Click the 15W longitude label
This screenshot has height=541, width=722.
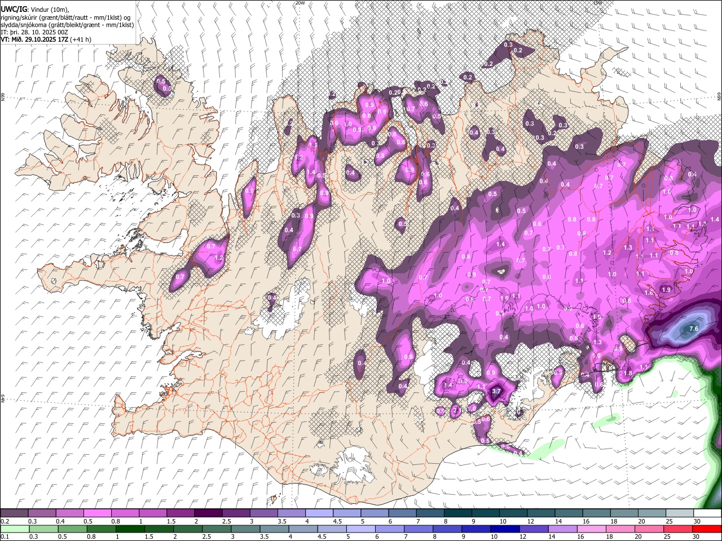597,3
